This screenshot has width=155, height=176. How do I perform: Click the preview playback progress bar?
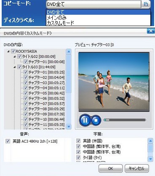pyautogui.click(x=125, y=120)
